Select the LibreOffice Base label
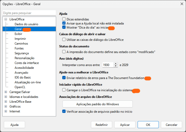The width and height of the screenshot is (186, 132). tap(21, 102)
